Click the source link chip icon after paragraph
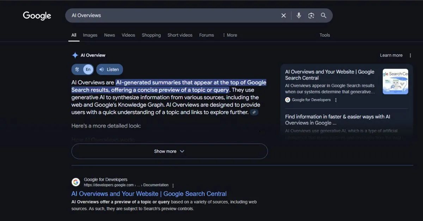This screenshot has width=423, height=221. (254, 112)
